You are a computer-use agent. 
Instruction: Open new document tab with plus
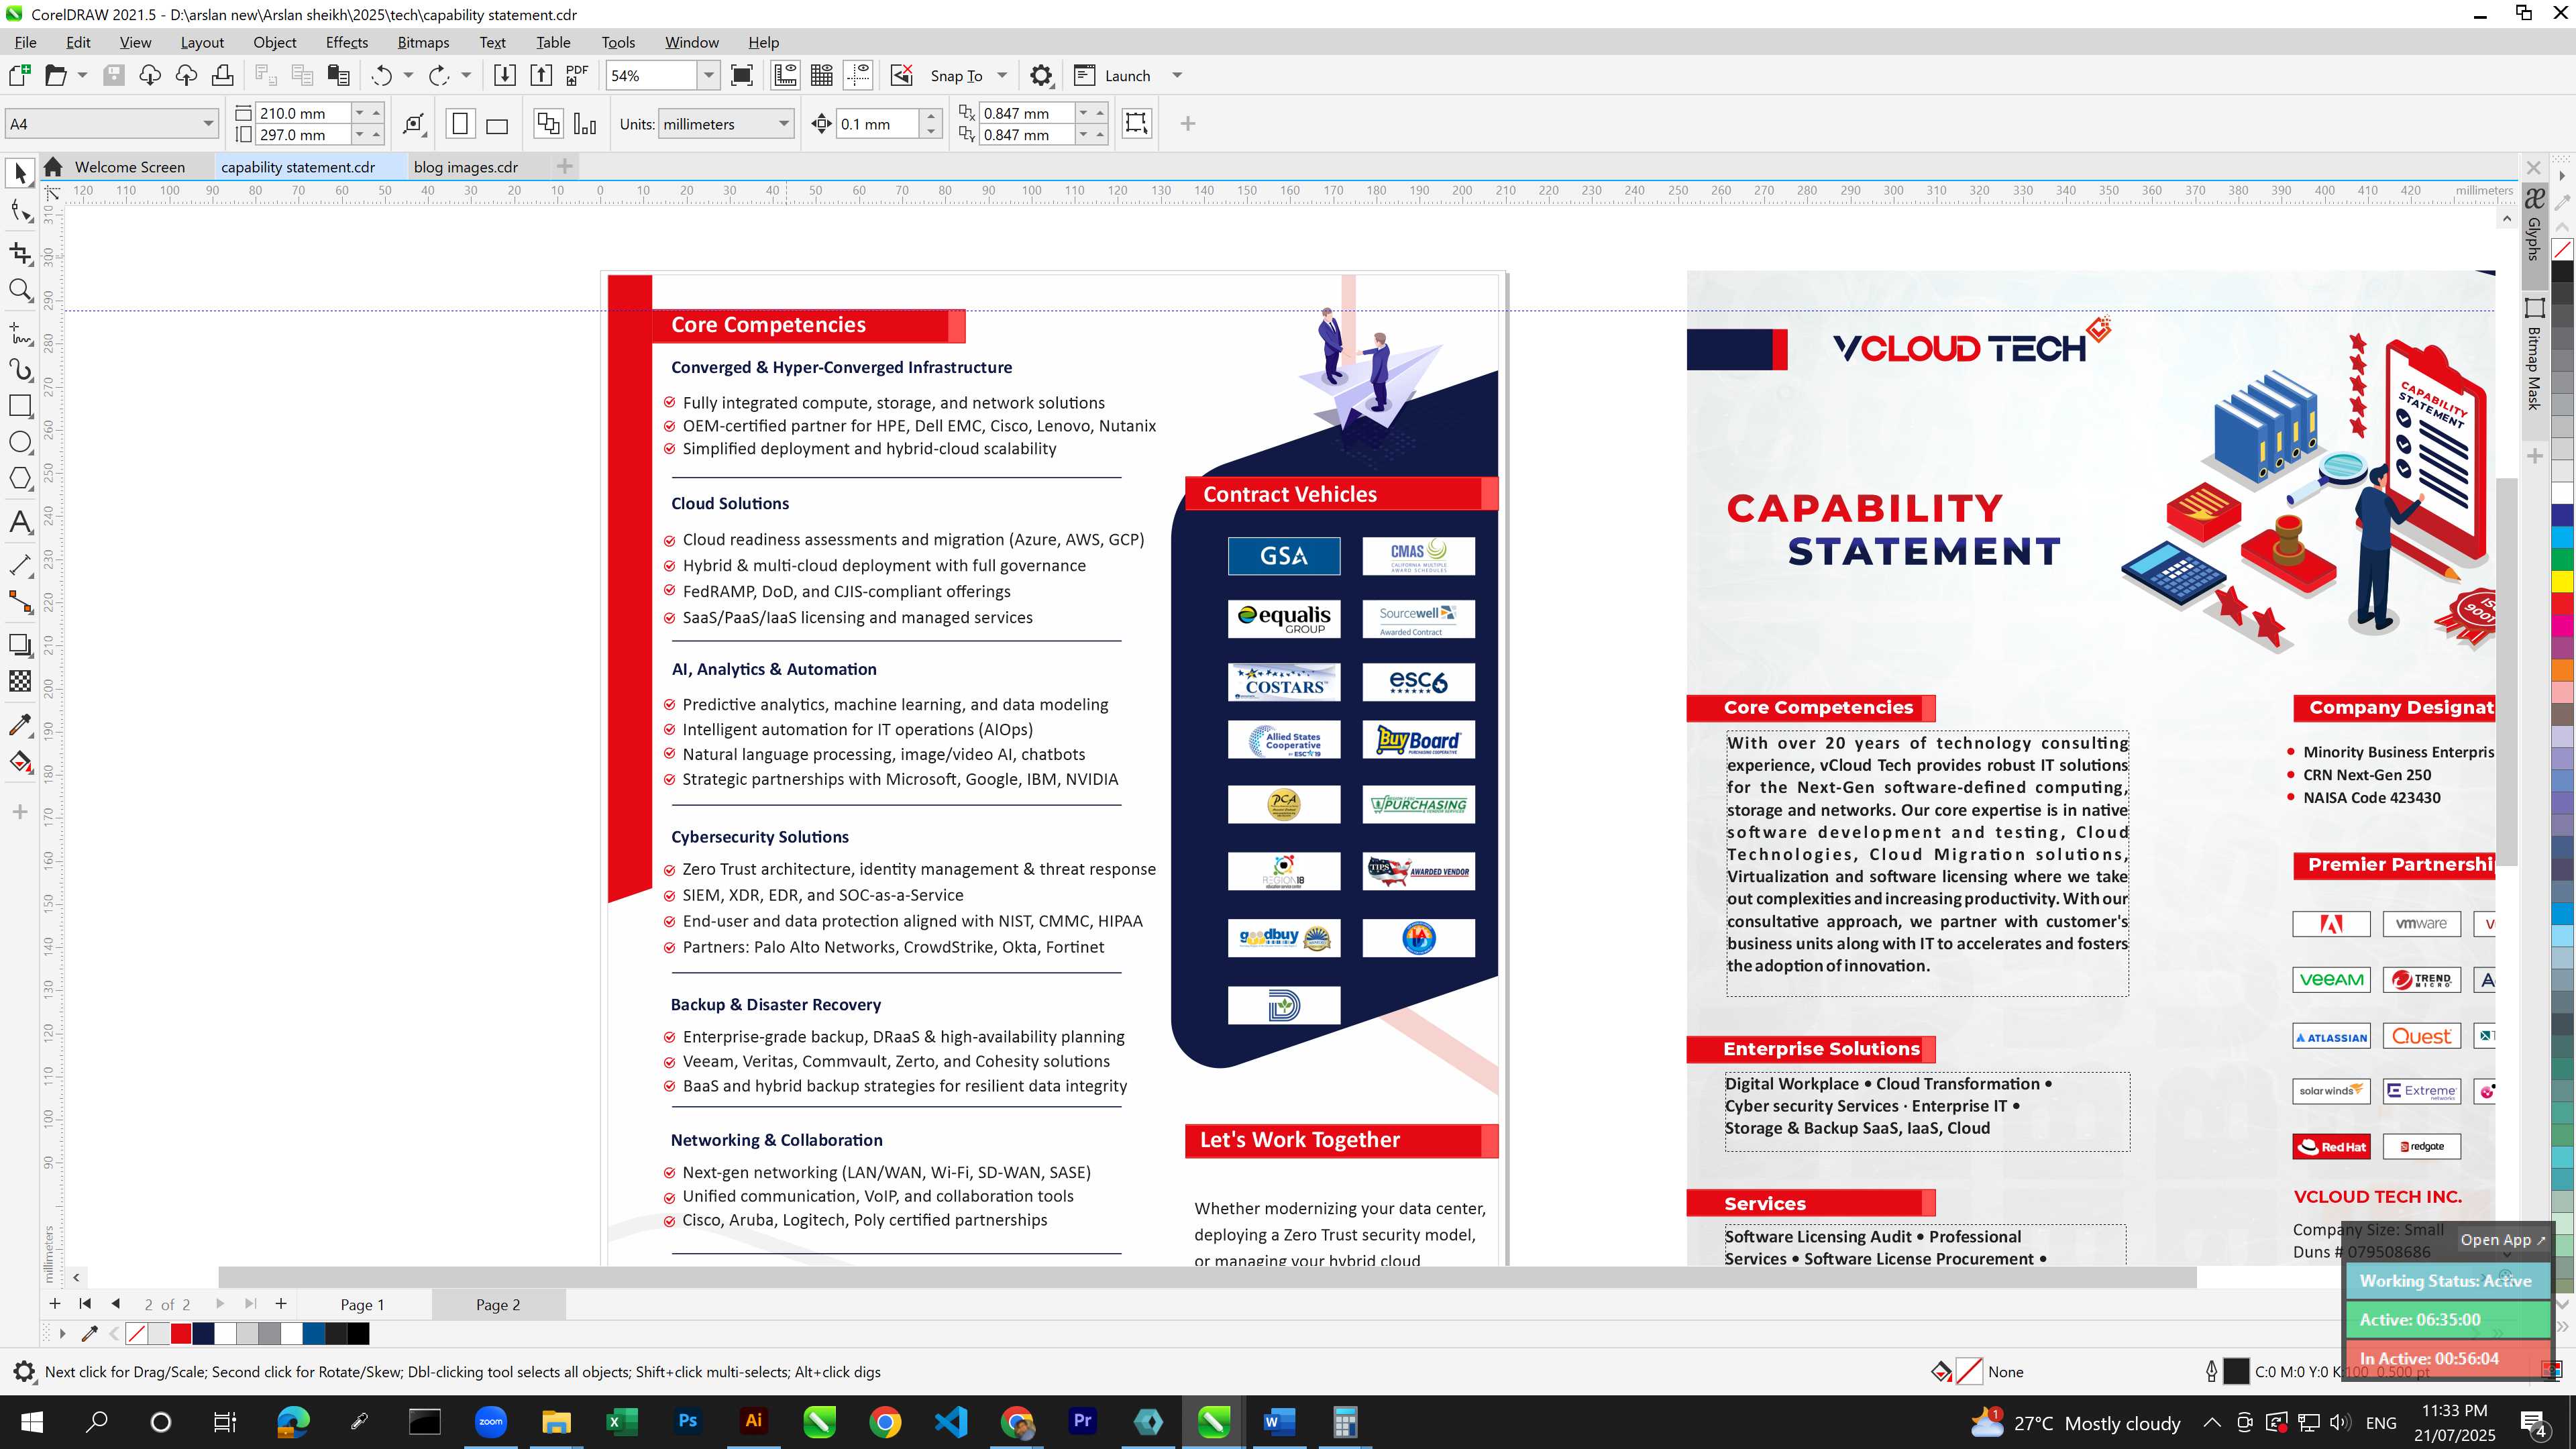(564, 166)
